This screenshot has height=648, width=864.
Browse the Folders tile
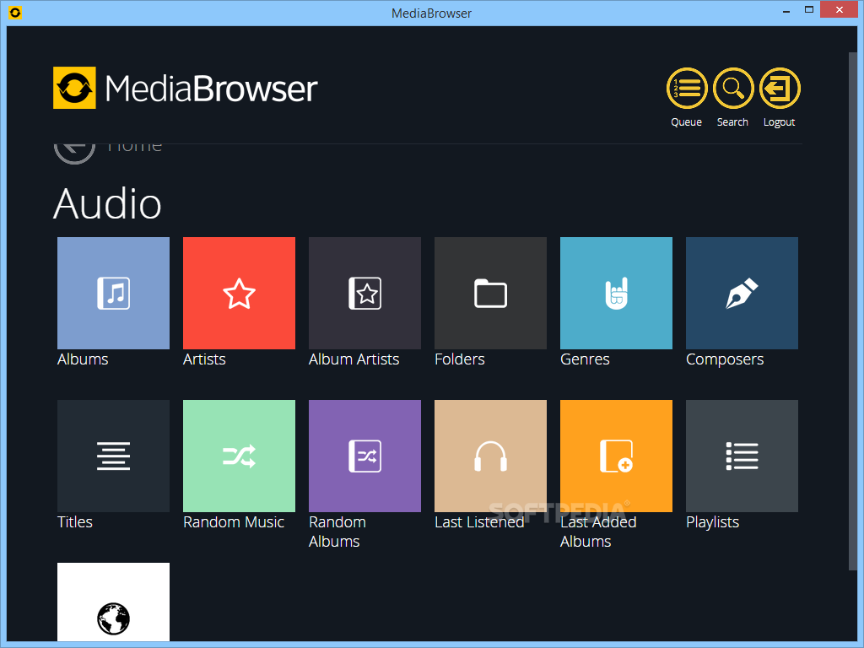coord(490,293)
